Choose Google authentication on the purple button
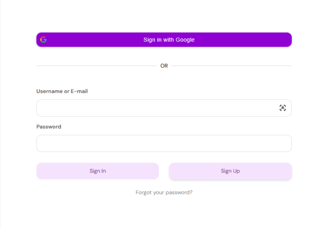 coord(164,40)
